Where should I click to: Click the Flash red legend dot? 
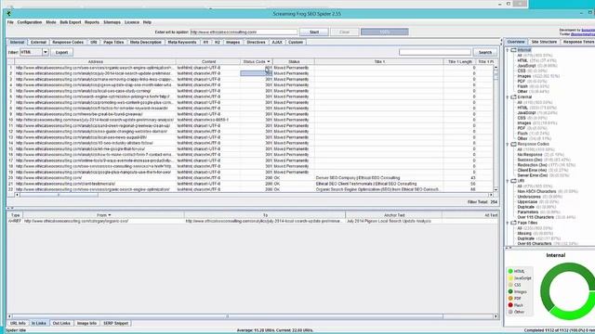[x=510, y=305]
